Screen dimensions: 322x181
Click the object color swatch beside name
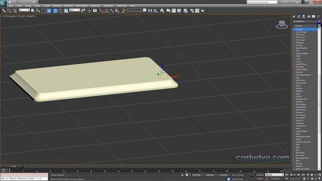[319, 21]
